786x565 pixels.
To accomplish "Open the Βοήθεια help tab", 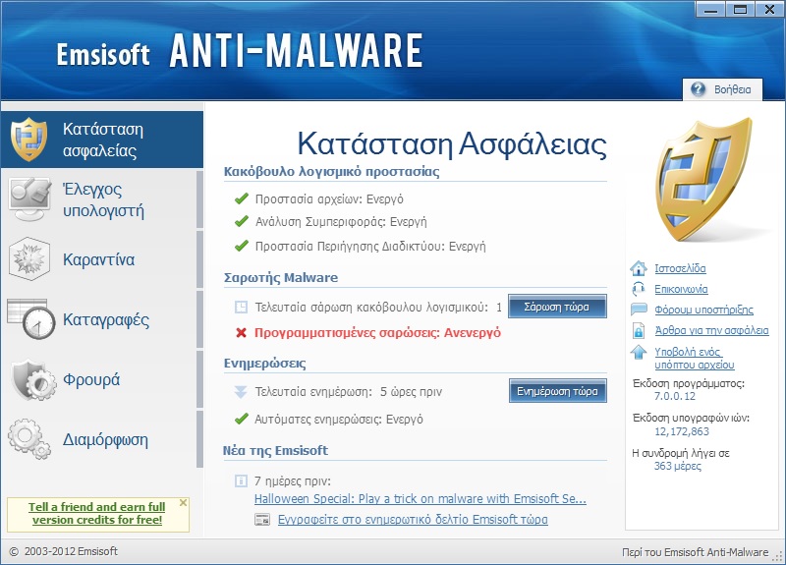I will click(x=722, y=89).
